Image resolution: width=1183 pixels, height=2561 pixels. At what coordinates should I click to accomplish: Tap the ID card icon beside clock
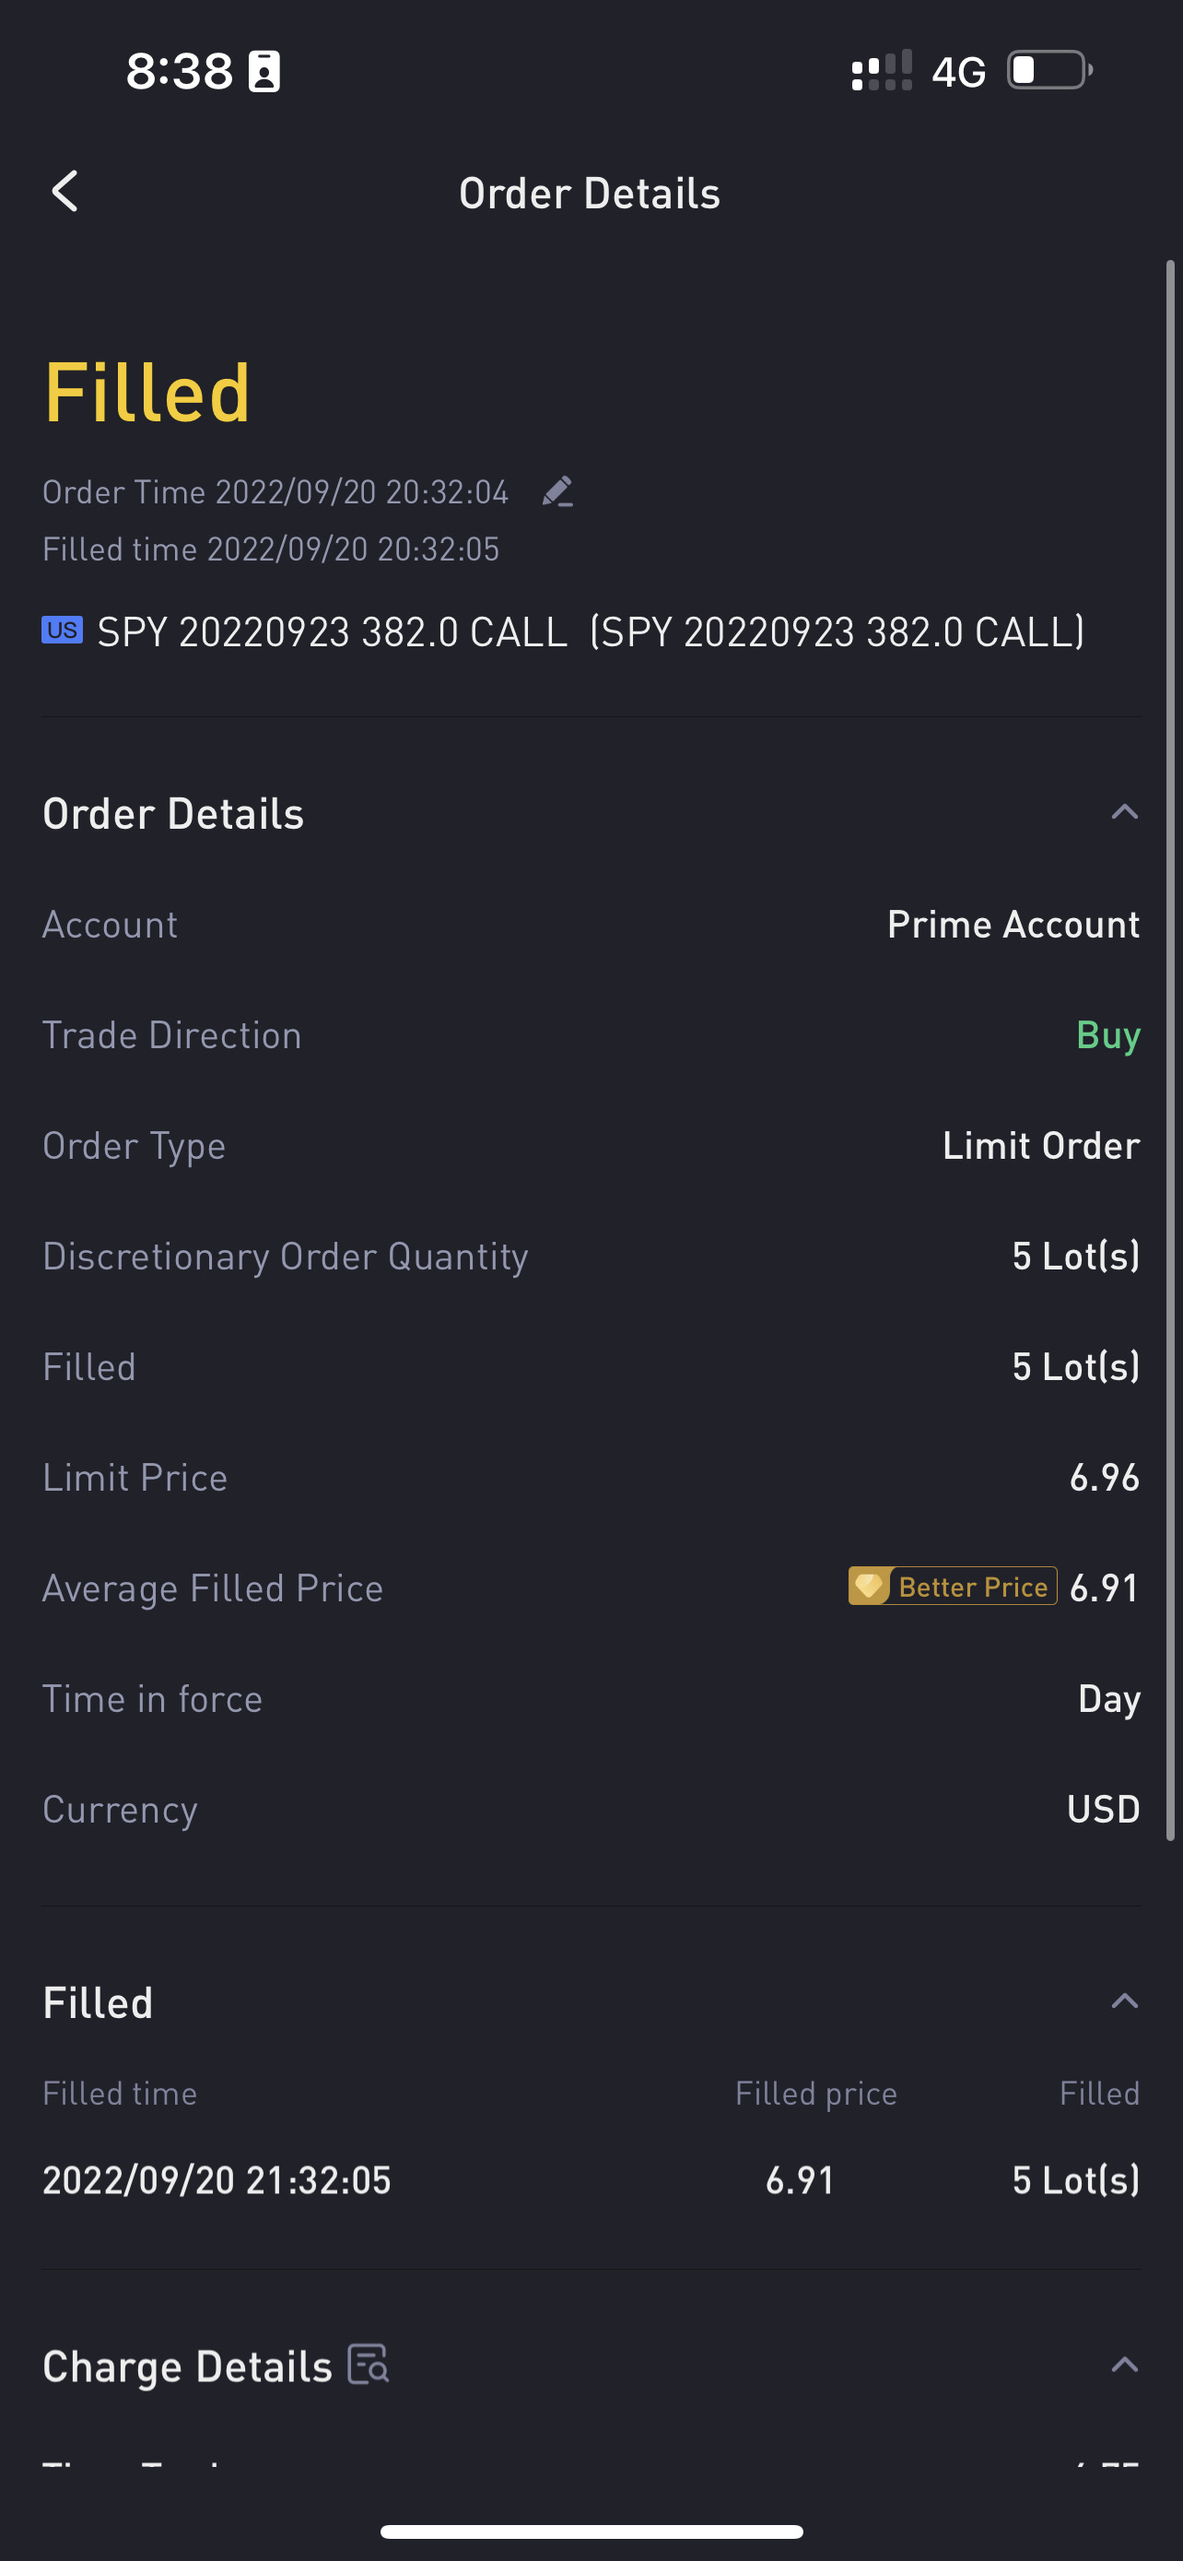tap(264, 72)
